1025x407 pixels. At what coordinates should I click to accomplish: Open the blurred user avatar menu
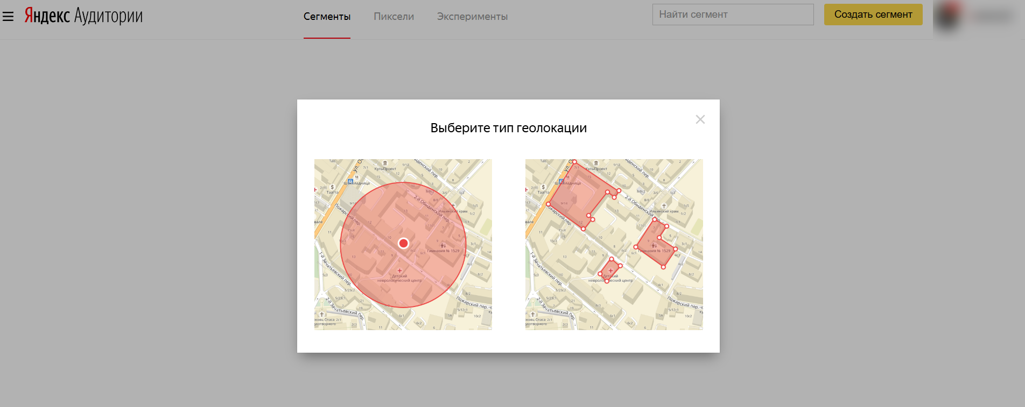click(x=949, y=17)
